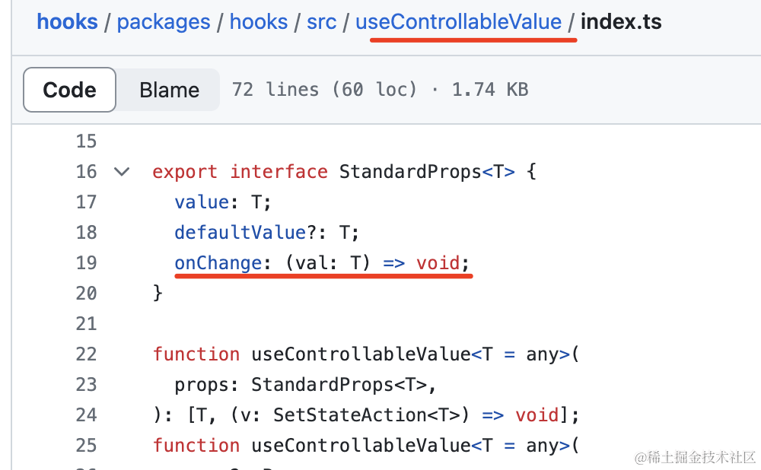Open the hooks folder breadcrumb after packages
The width and height of the screenshot is (761, 470).
tap(258, 21)
